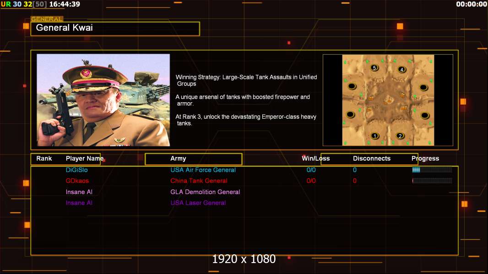Click the 16:44:39 clock overlay
The width and height of the screenshot is (488, 274).
[x=65, y=4]
